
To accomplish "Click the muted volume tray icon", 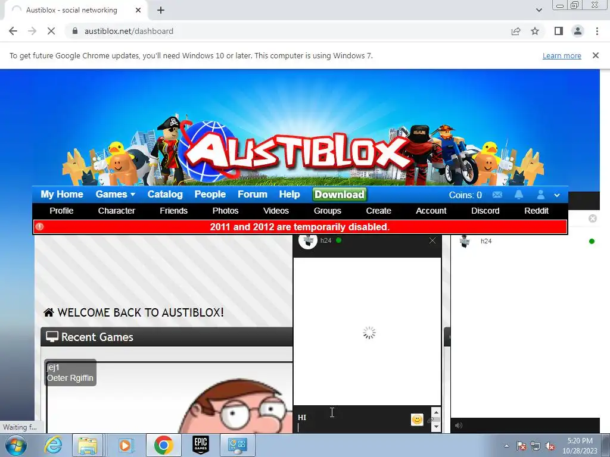I will click(550, 446).
